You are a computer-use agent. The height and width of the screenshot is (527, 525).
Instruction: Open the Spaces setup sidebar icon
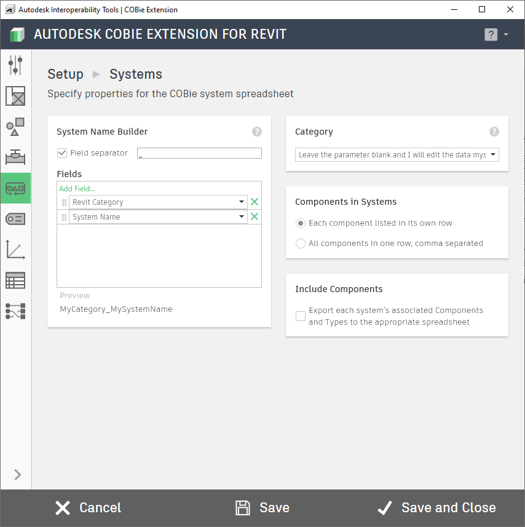[x=15, y=96]
